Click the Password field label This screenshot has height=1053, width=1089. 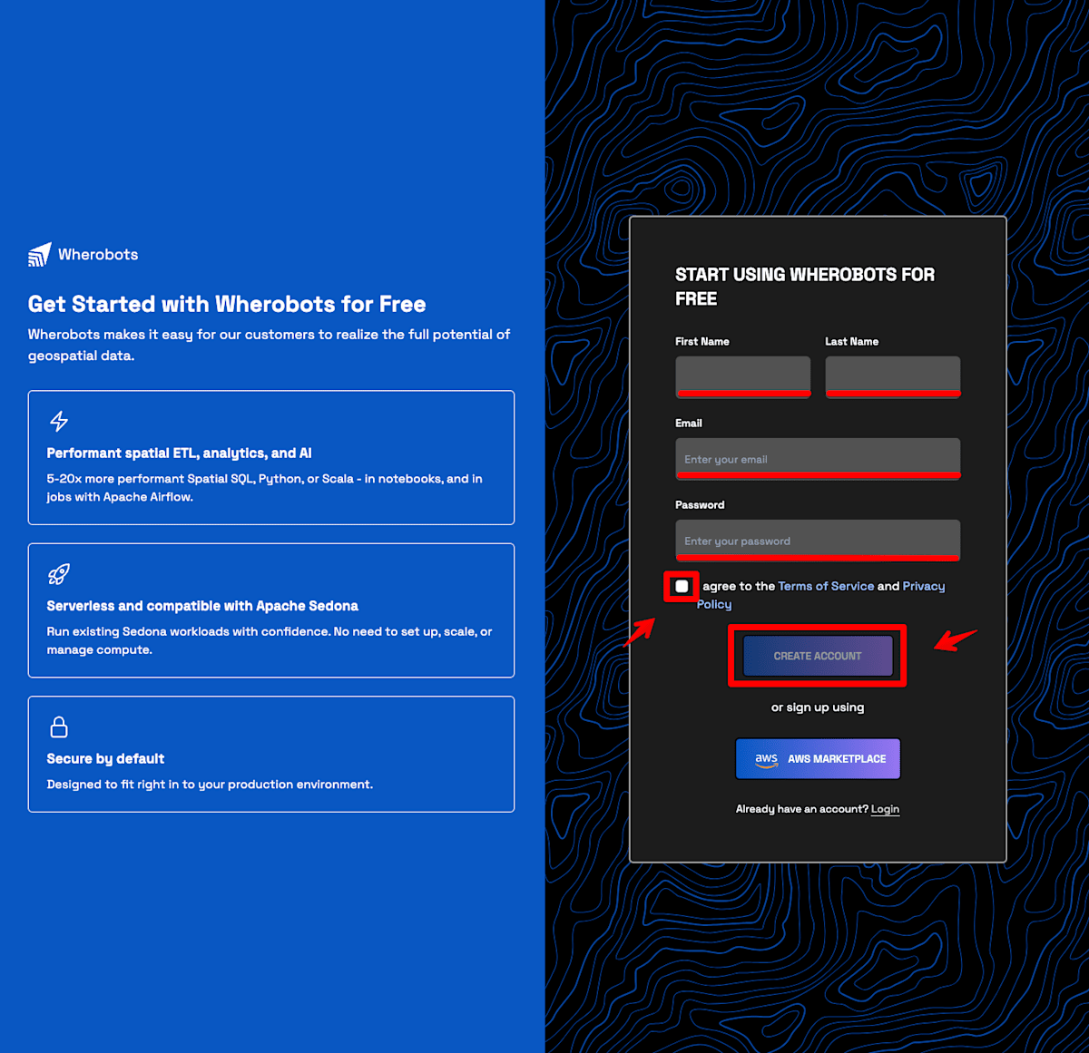700,505
